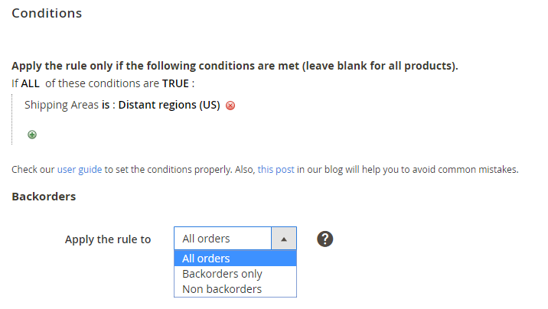Change the ALL conditions aggregator
The width and height of the screenshot is (548, 309).
[x=31, y=83]
